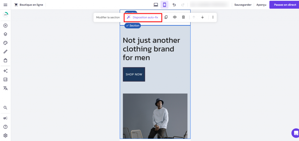Open the SEO search magnifier icon
Viewport: 299px width, 141px height.
point(5,108)
